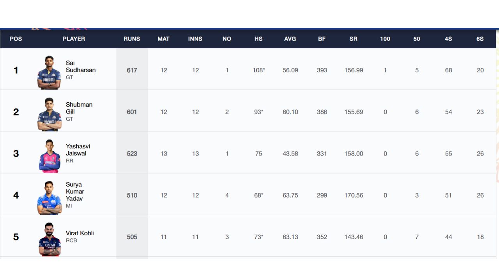This screenshot has width=499, height=280.
Task: Open Sai Sudharsan player name link
Action: coord(81,66)
